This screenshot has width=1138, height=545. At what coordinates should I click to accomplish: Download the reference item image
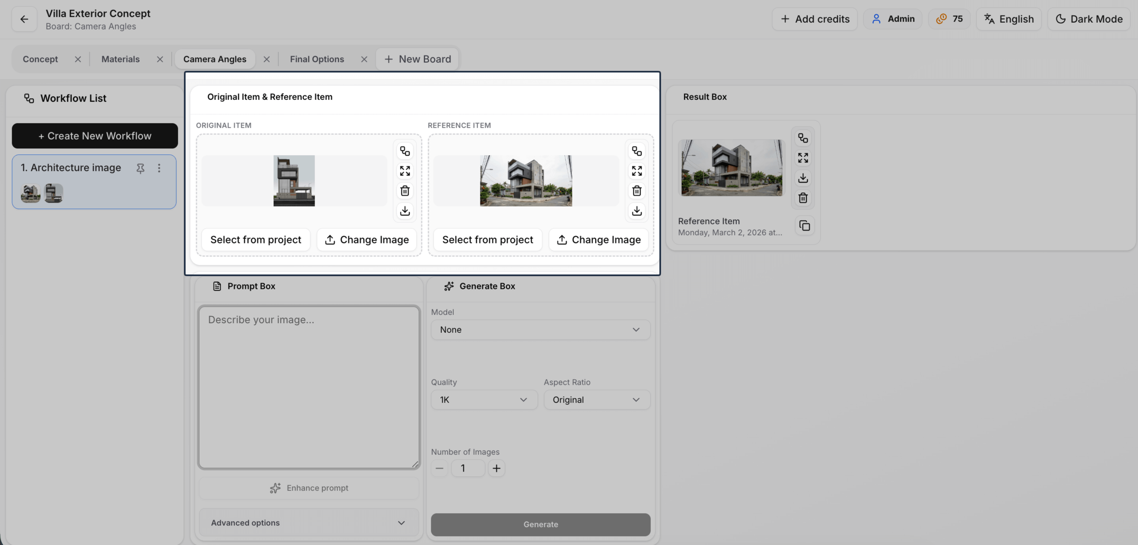point(636,211)
